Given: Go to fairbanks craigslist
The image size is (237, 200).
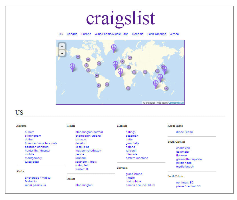Looking at the screenshot, I should pos(31,181).
